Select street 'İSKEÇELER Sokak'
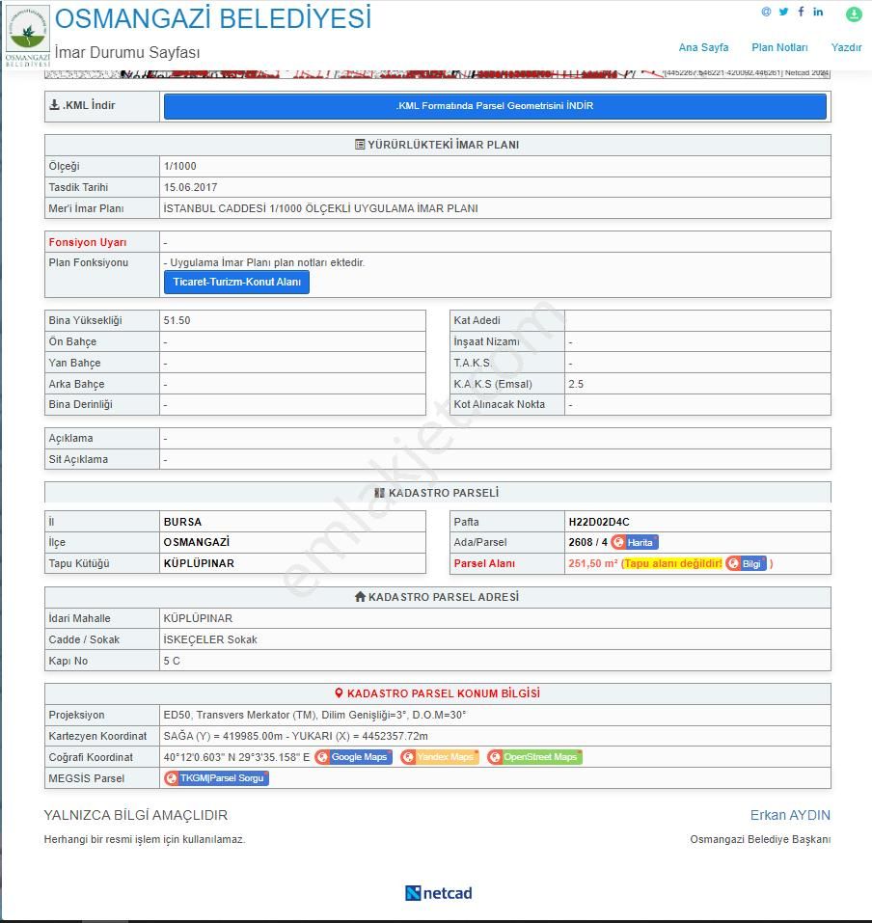The height and width of the screenshot is (923, 872). 210,639
